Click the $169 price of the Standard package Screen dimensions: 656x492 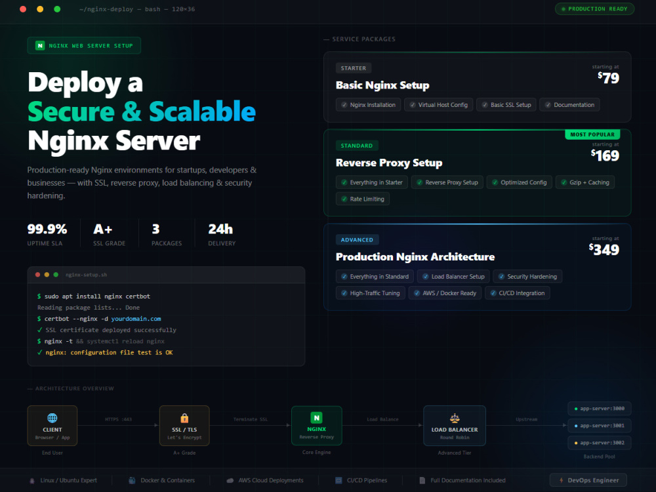(605, 155)
